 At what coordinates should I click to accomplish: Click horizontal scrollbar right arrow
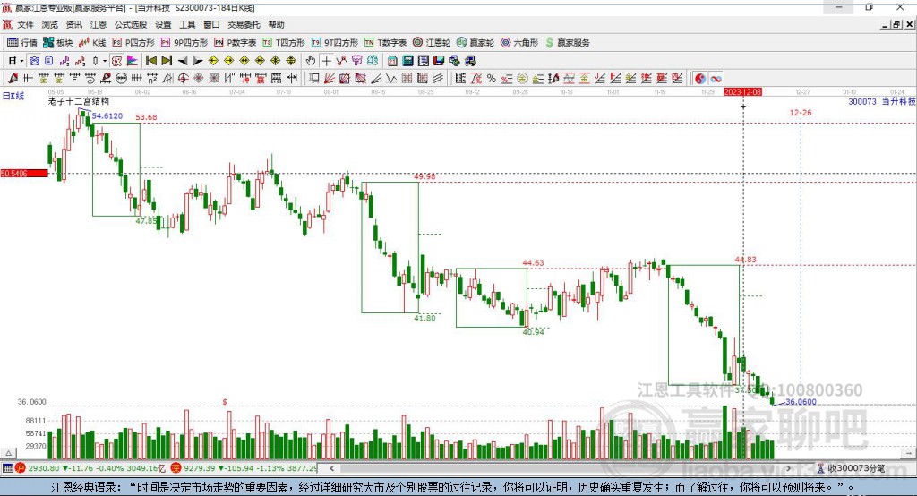click(788, 468)
